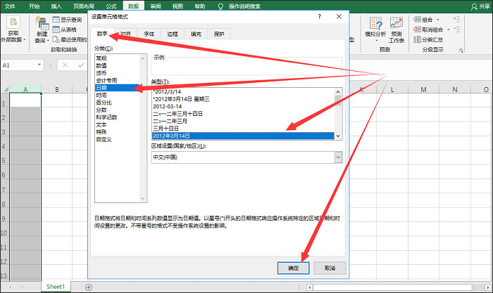
Task: Select the 填充 tab in dialog
Action: pyautogui.click(x=196, y=34)
